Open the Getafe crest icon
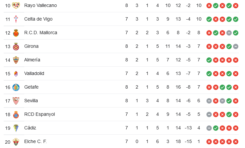 click(16, 87)
